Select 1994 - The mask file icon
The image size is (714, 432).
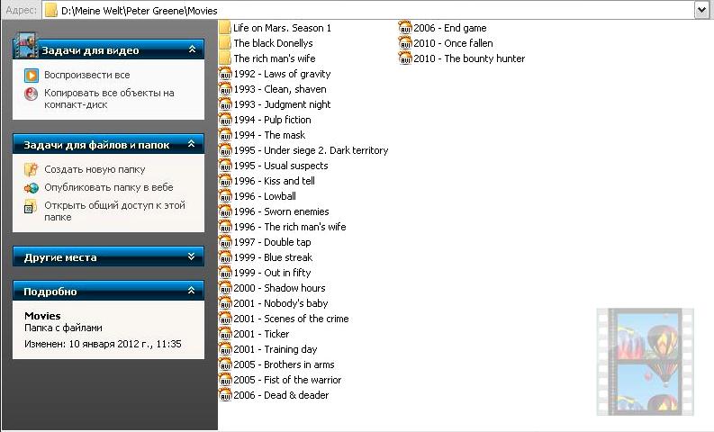pyautogui.click(x=225, y=135)
